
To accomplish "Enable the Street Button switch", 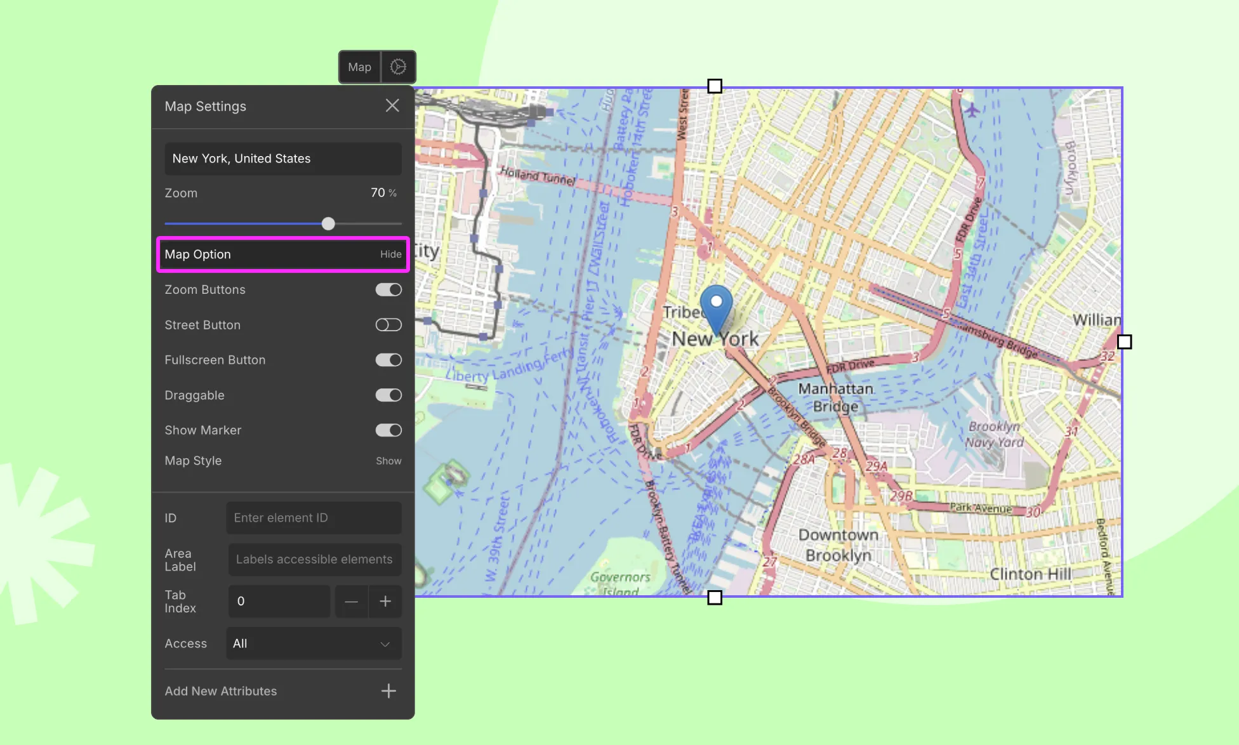I will pyautogui.click(x=388, y=325).
